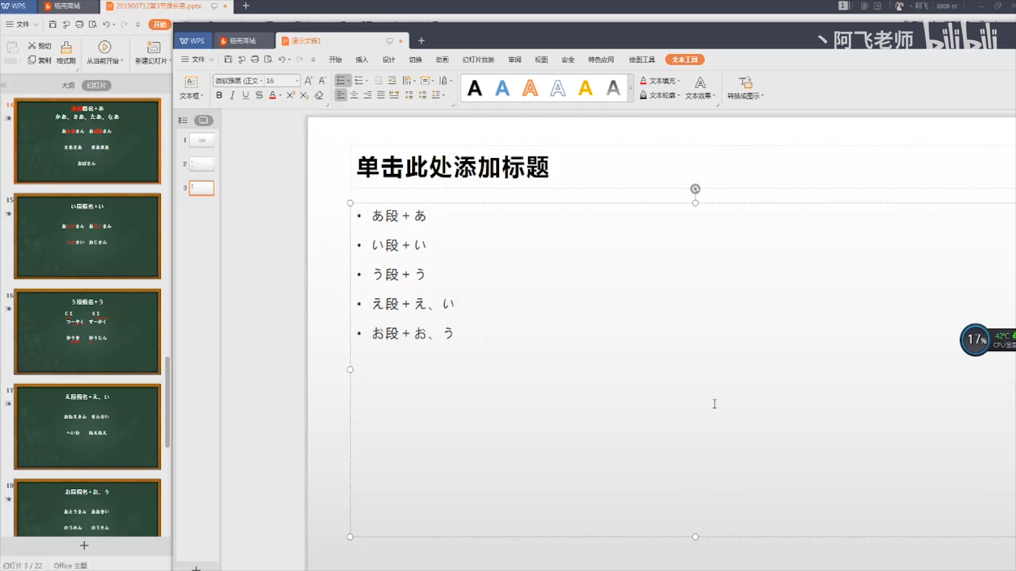The height and width of the screenshot is (571, 1016).
Task: Switch to outline view in inner panel
Action: 183,120
